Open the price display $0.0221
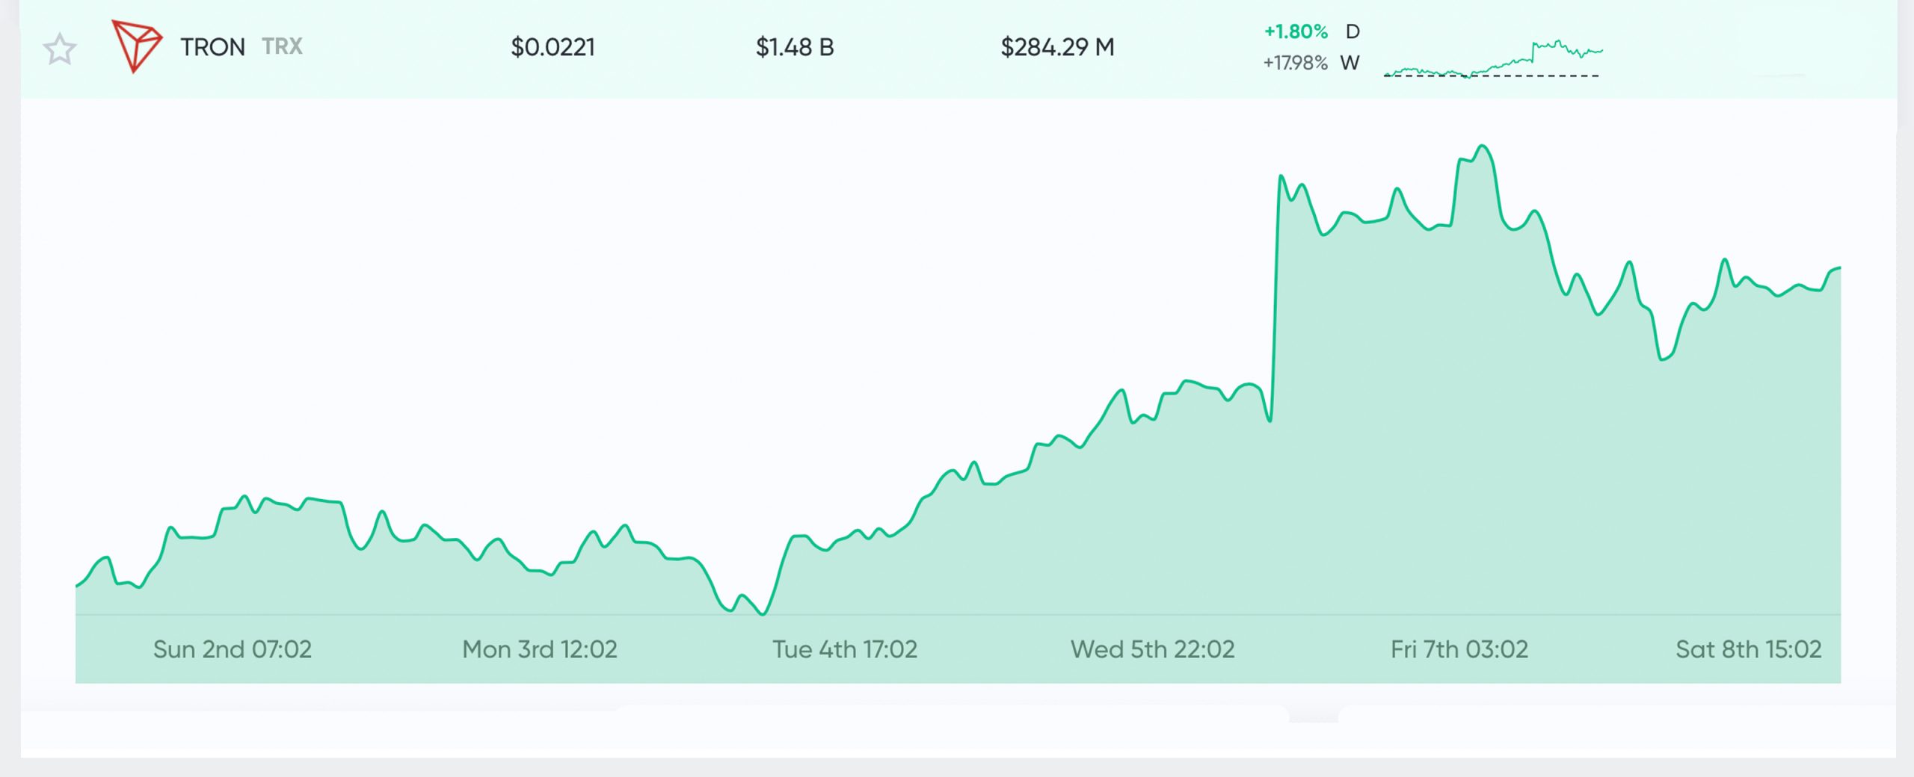The height and width of the screenshot is (777, 1914). [x=553, y=47]
